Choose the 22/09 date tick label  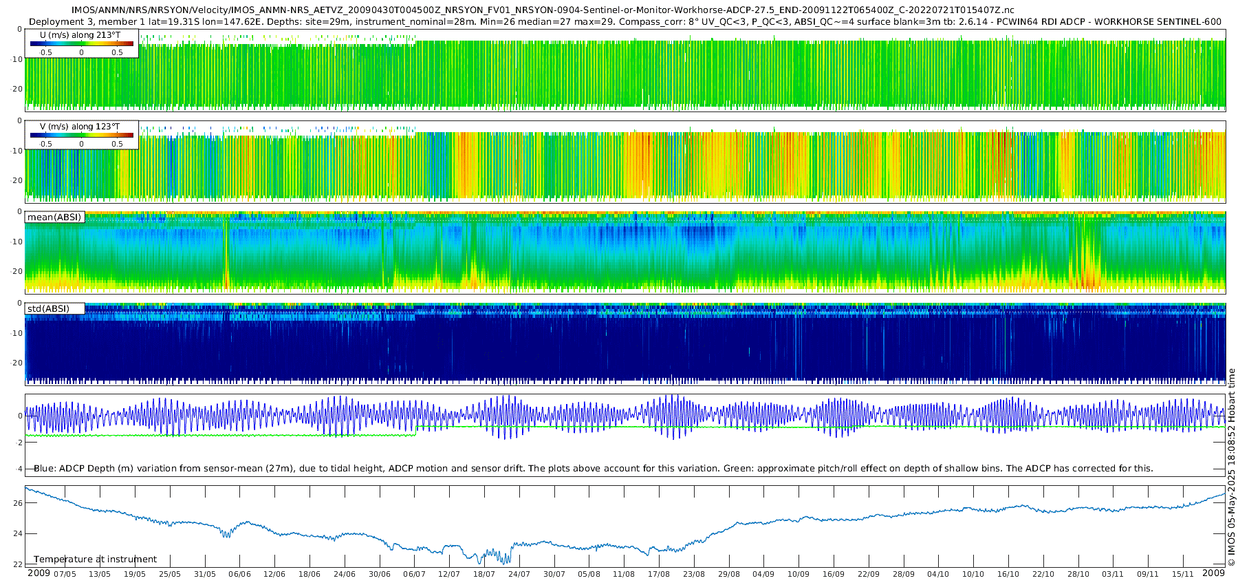pos(868,574)
